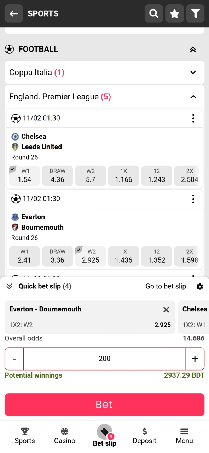Remove Everton - Bournemouth from quick bet slip
209x453 pixels.
[x=166, y=310]
